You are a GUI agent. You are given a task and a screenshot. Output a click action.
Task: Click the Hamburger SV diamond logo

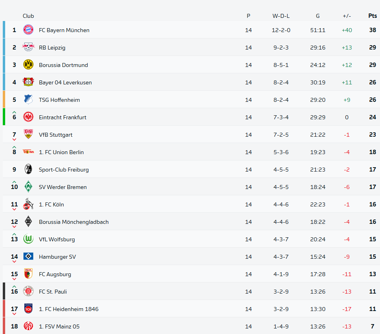[28, 257]
